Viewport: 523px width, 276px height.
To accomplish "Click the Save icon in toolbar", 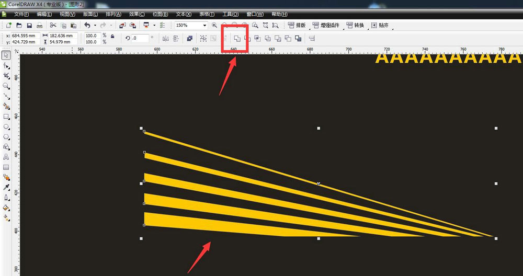I will click(x=29, y=25).
